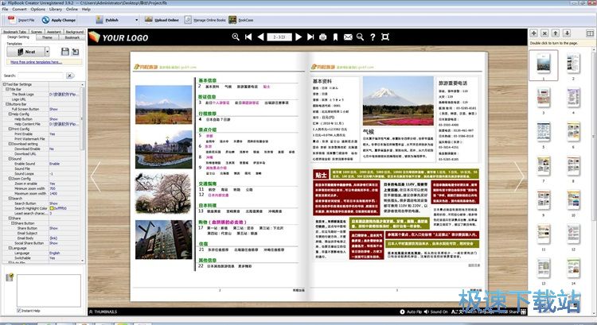Open Manage Online Books
The height and width of the screenshot is (325, 597).
205,20
